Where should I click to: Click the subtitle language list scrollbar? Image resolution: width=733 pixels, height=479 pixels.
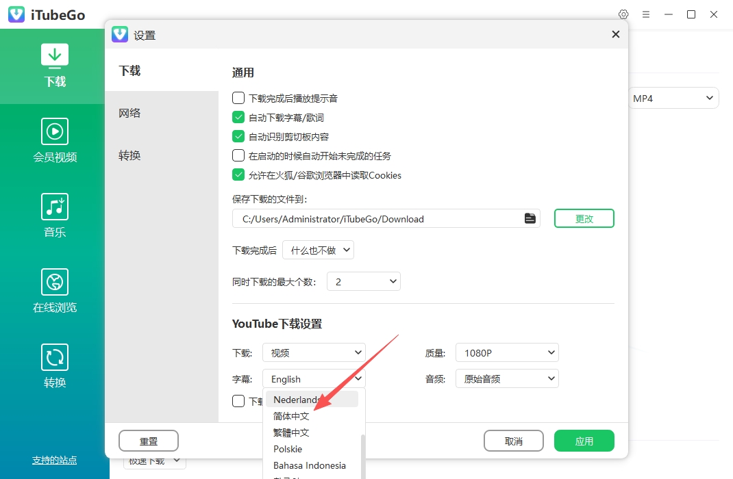coord(363,456)
